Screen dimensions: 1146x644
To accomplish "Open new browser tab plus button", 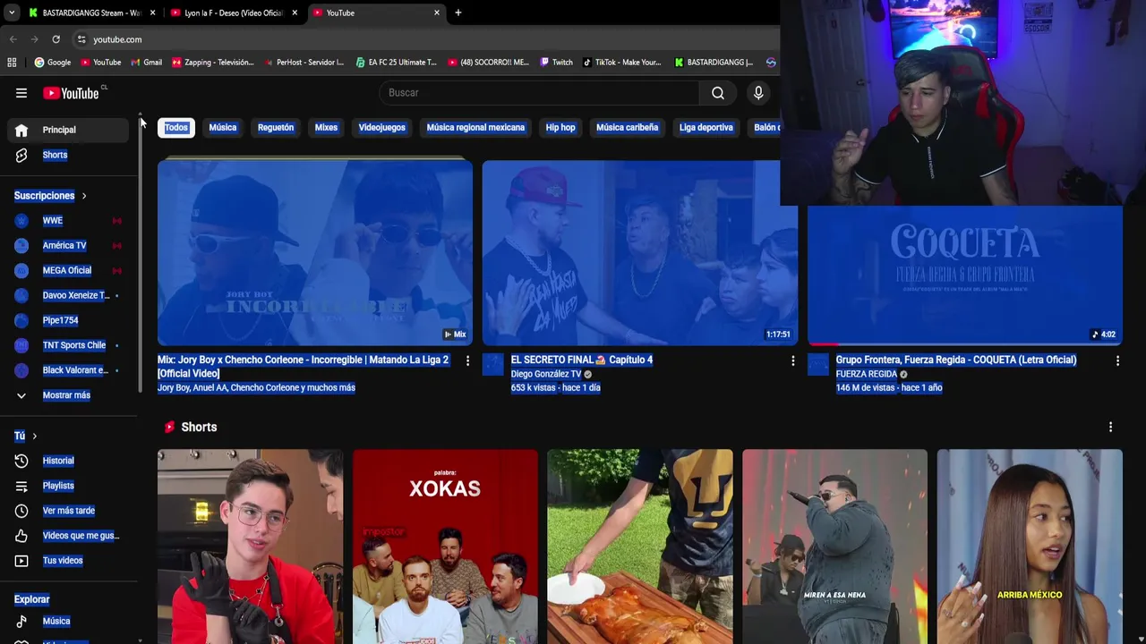I will [x=458, y=13].
